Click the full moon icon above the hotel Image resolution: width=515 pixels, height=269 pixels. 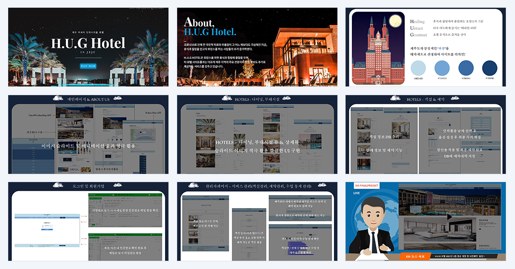point(395,22)
